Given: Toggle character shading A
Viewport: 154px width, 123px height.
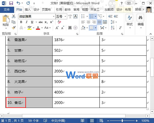Looking at the screenshot, I should (x=70, y=28).
